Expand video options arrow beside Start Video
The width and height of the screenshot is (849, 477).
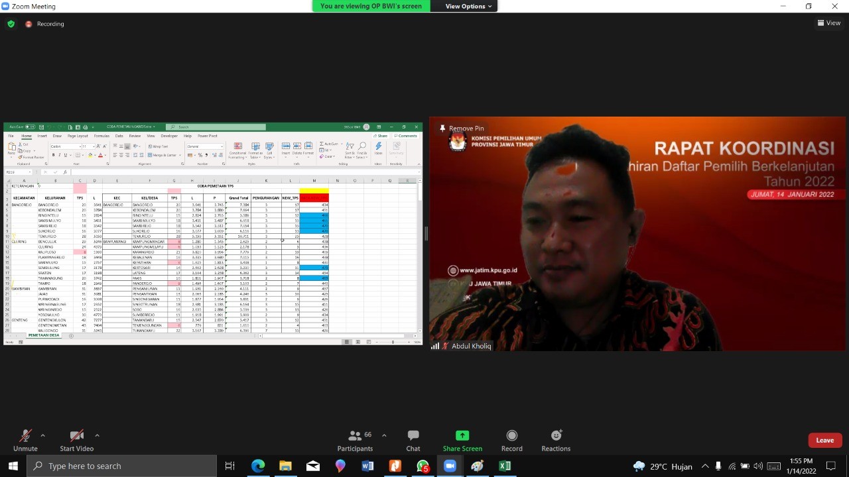[x=97, y=435]
